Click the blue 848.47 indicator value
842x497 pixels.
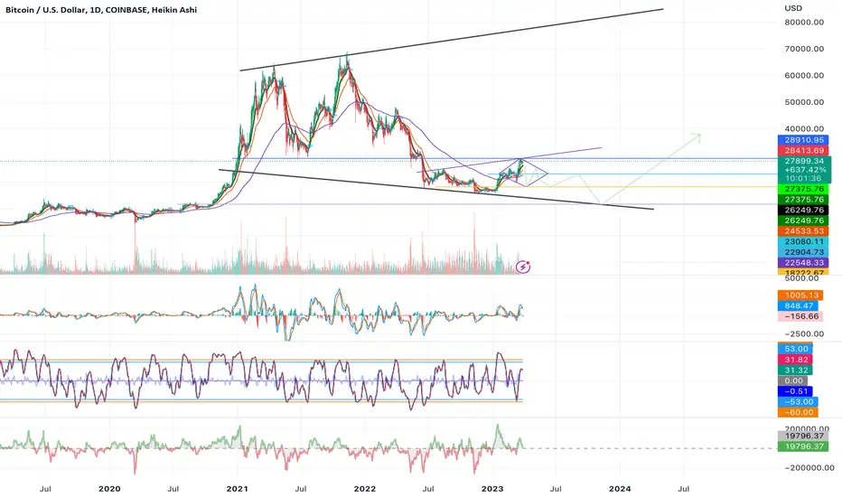(798, 305)
